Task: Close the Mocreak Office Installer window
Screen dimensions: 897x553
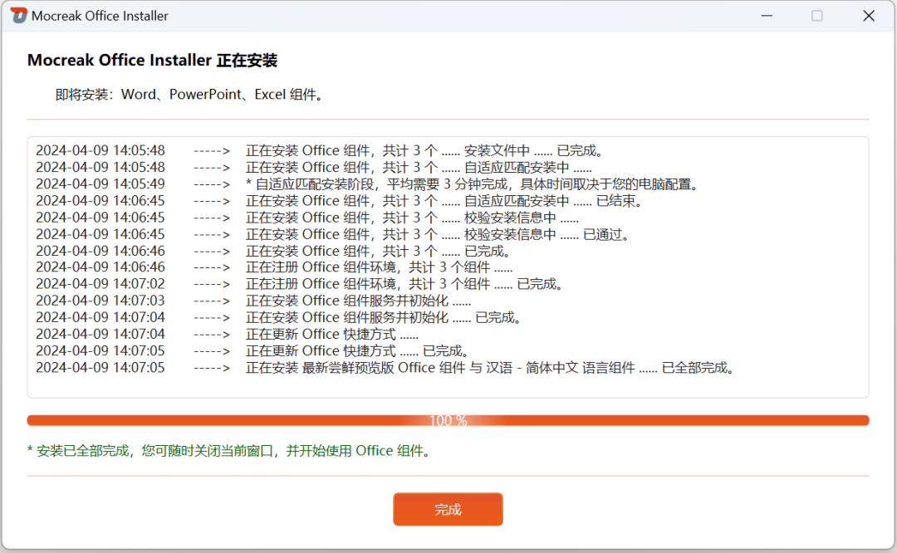Action: [868, 16]
